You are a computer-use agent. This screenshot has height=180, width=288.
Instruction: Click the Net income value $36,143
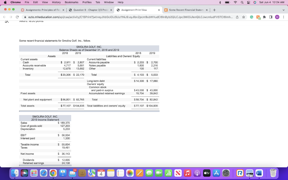click(x=64, y=154)
